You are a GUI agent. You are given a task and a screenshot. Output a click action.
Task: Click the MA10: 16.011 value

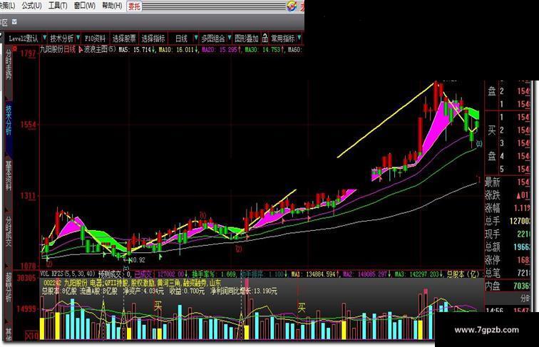[178, 49]
